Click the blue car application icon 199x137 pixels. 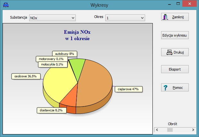point(6,5)
